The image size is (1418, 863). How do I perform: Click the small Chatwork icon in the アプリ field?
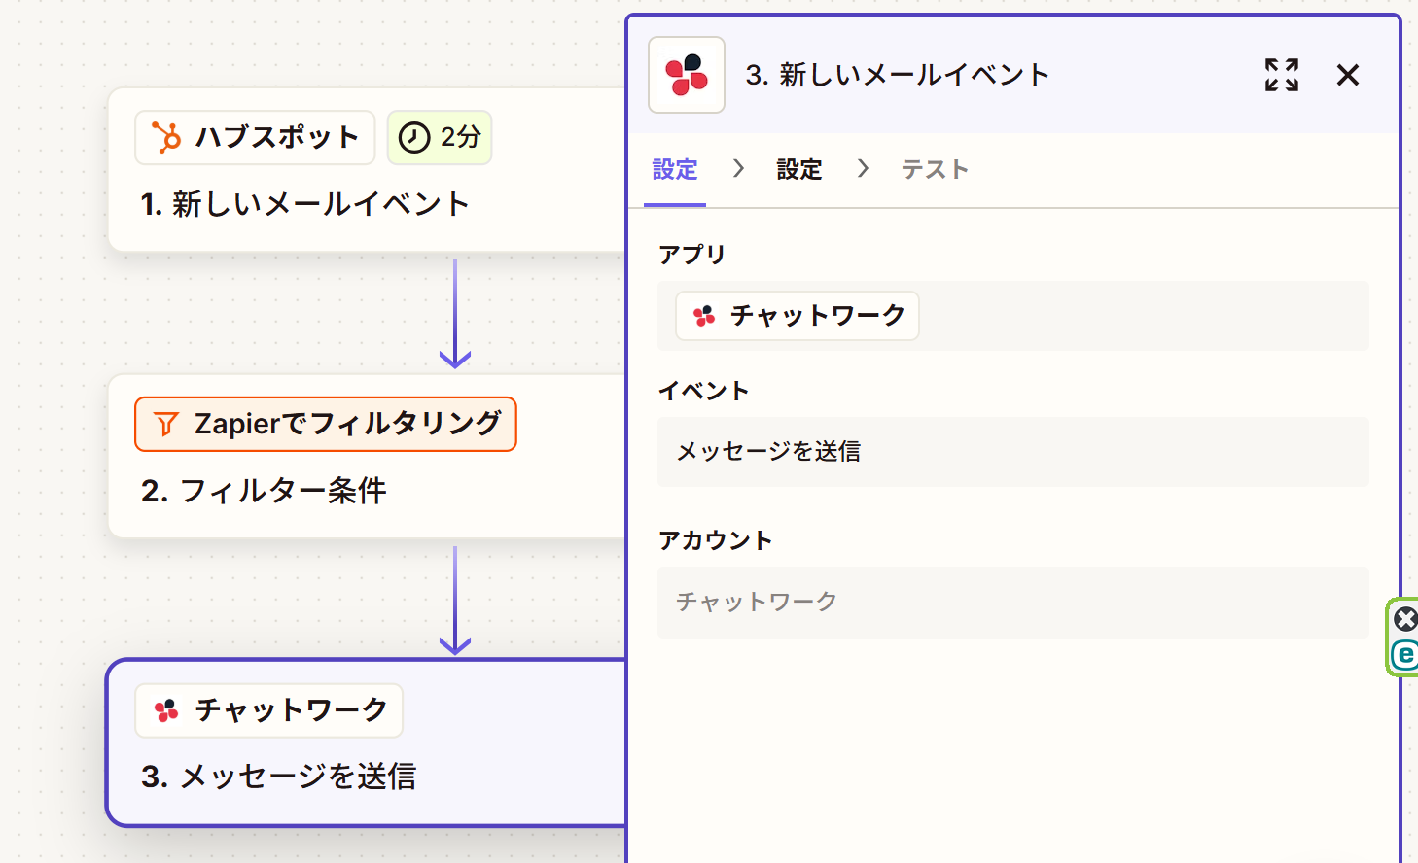coord(704,316)
